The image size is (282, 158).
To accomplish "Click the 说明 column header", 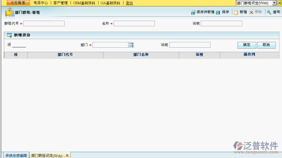I will point(199,55).
